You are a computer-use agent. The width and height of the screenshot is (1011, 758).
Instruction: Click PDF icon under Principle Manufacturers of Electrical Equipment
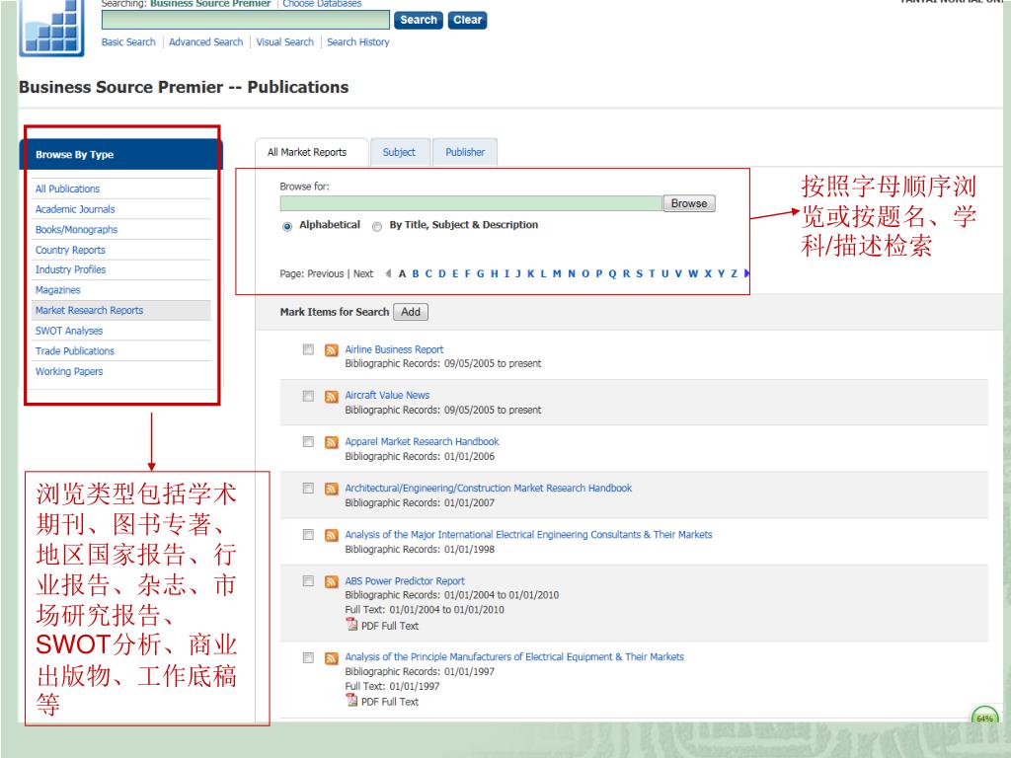(351, 700)
